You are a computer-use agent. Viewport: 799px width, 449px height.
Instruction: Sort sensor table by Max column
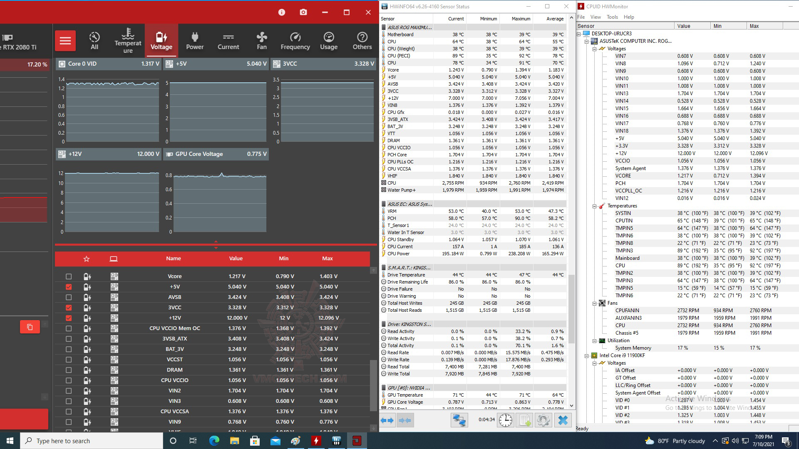coord(327,259)
